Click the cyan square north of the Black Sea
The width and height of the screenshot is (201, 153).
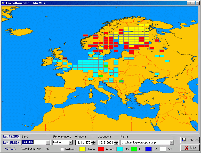(x=157, y=74)
